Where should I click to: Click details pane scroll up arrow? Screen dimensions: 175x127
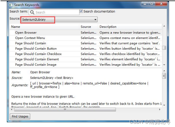pos(164,71)
